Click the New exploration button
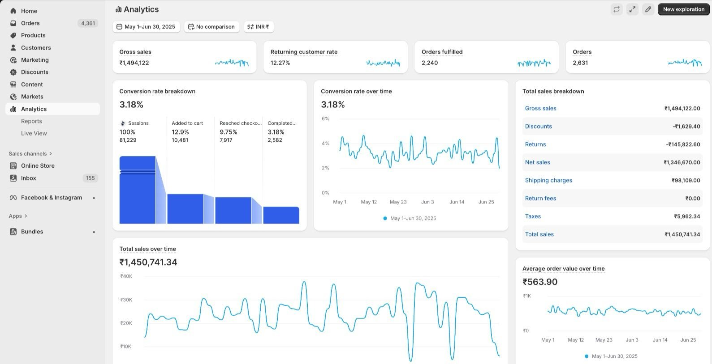Image resolution: width=712 pixels, height=364 pixels. 683,9
